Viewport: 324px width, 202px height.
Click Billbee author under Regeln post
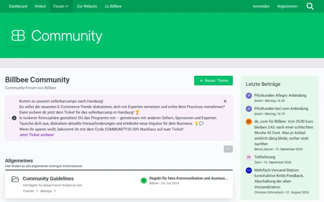point(154,183)
